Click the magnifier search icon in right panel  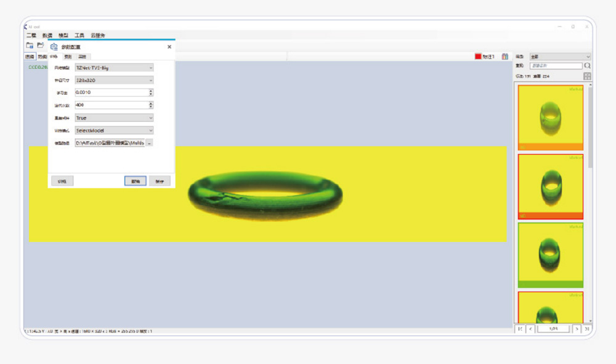point(588,65)
